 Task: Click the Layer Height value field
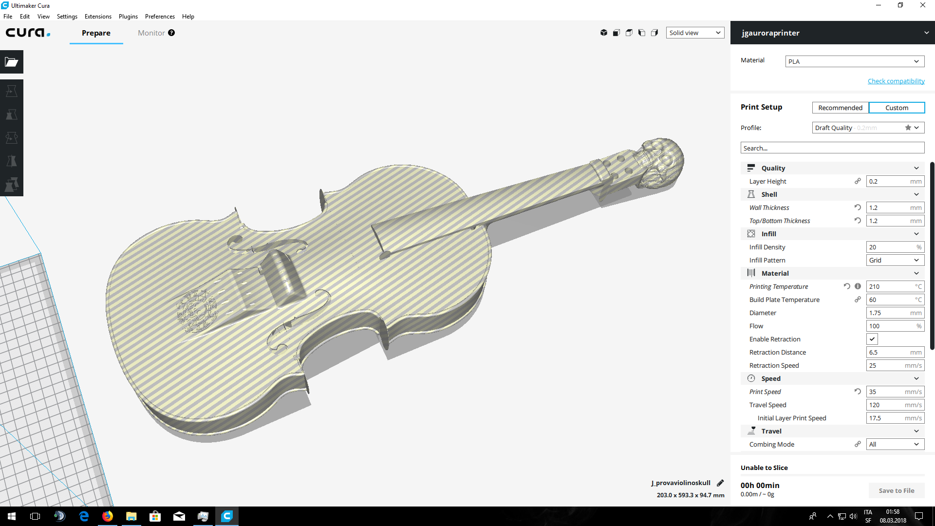tap(895, 181)
